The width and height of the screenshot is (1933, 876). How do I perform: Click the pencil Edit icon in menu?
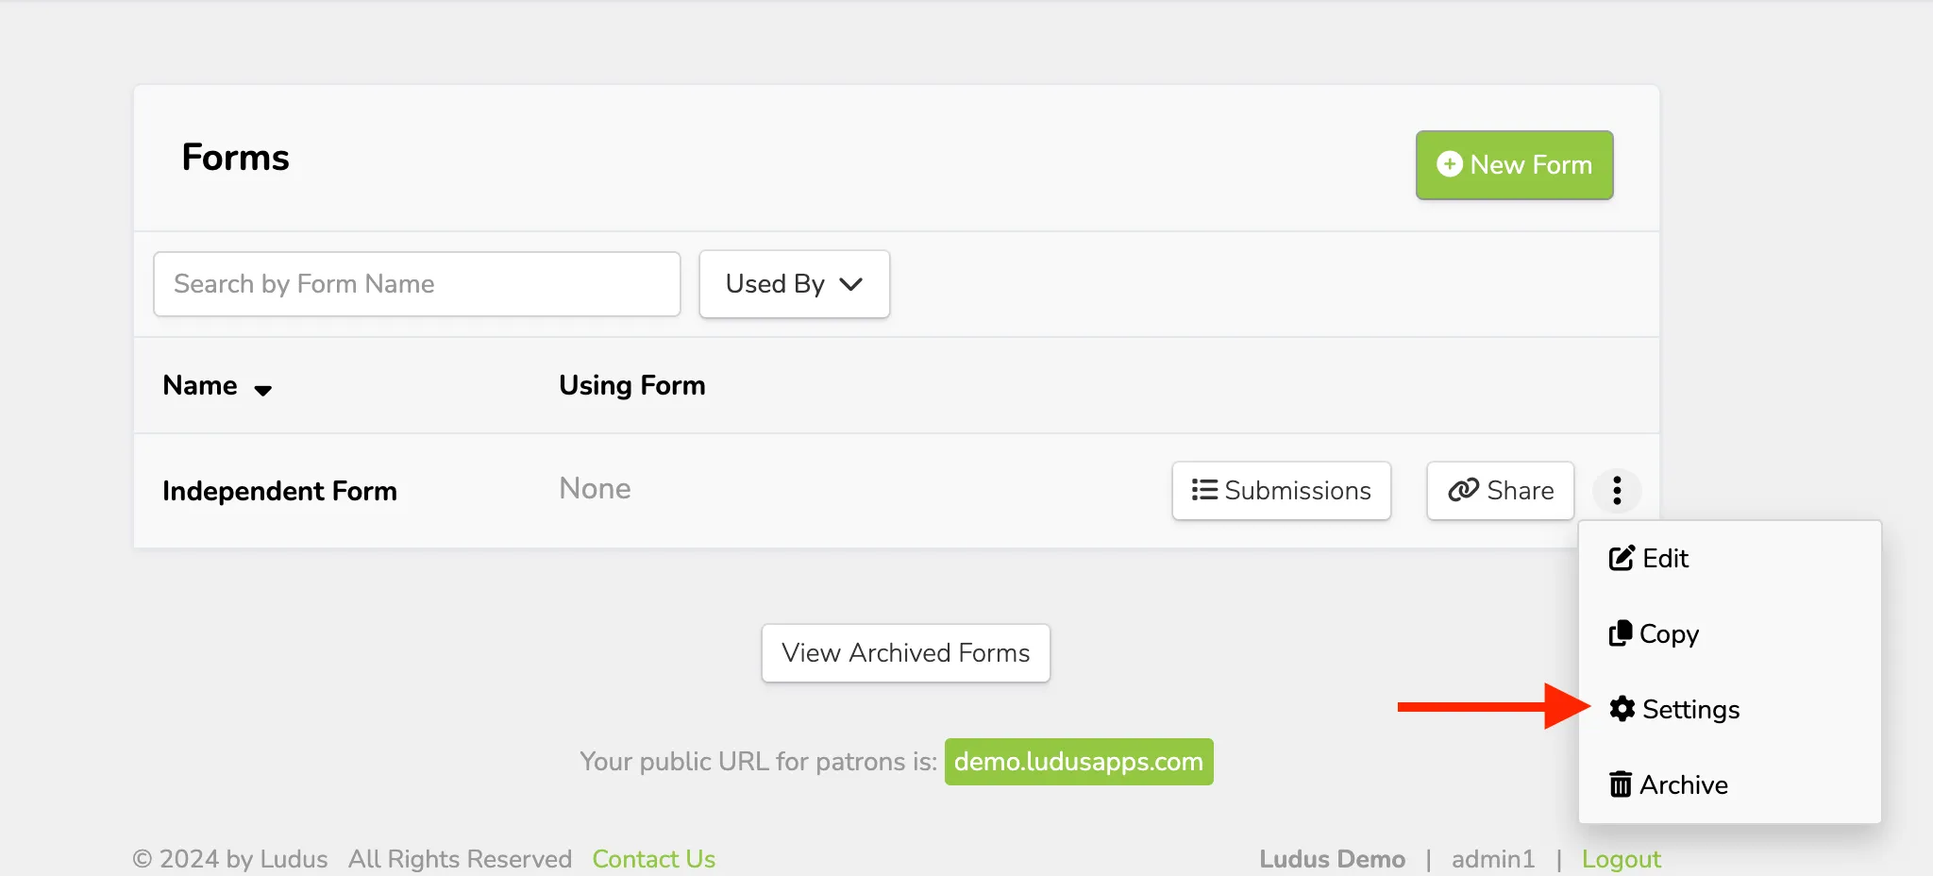click(1622, 558)
